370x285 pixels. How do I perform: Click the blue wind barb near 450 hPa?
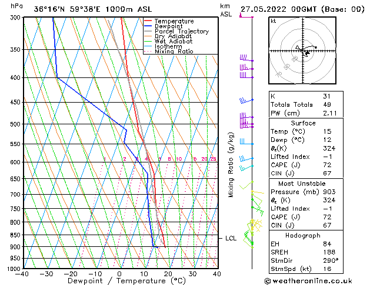[246, 101]
